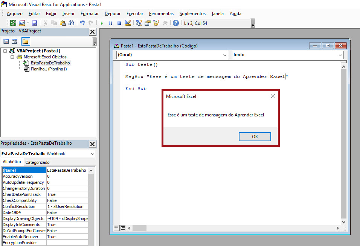Screen dimensions: 360x246
Task: Switch to the Microsoft Excel view icon
Action: click(x=13, y=23)
